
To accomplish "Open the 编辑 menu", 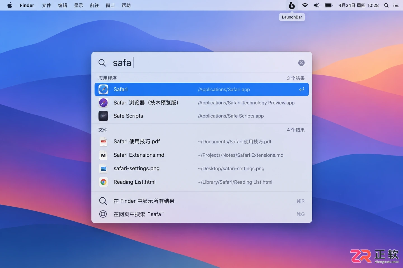I will (62, 5).
